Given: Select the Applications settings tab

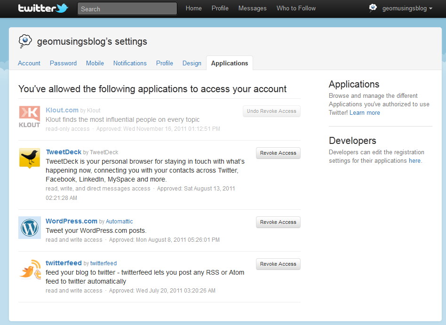Looking at the screenshot, I should coord(230,63).
